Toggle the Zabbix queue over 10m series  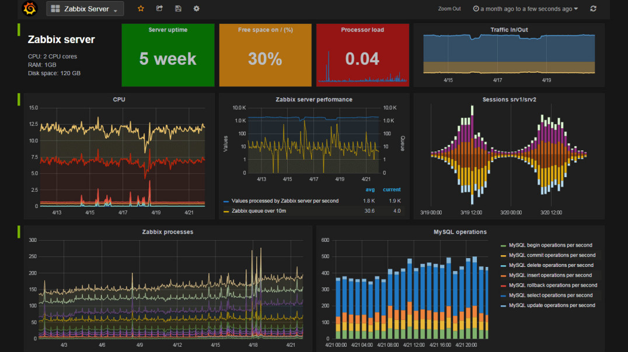(x=259, y=211)
